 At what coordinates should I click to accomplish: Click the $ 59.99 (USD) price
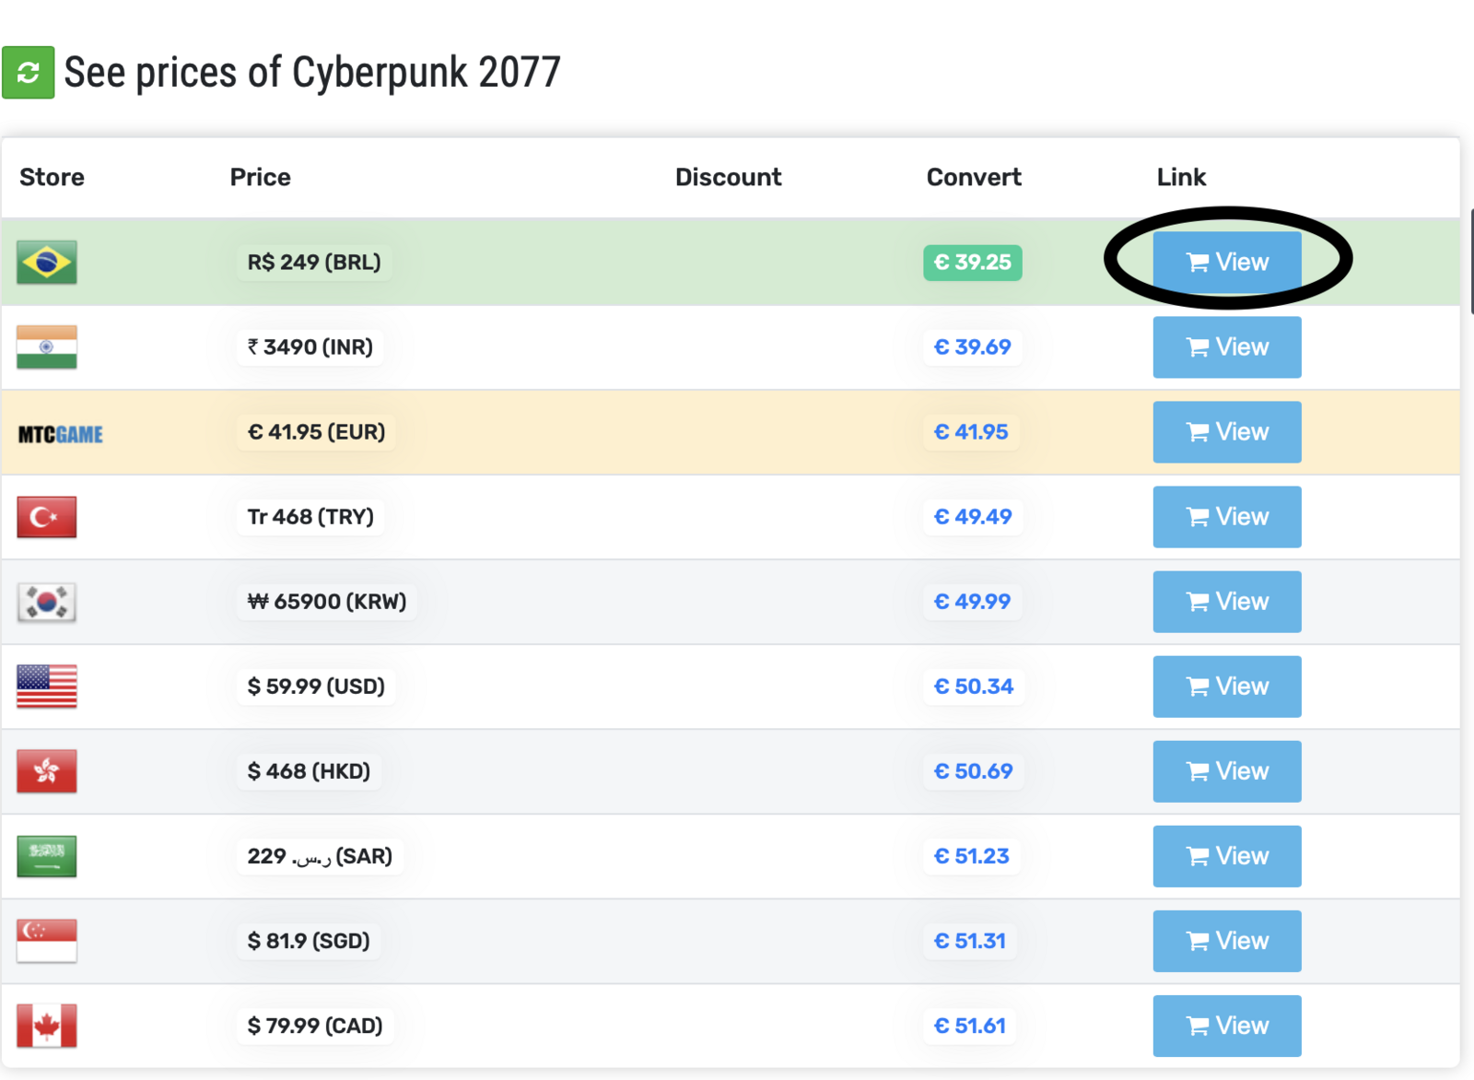click(316, 687)
